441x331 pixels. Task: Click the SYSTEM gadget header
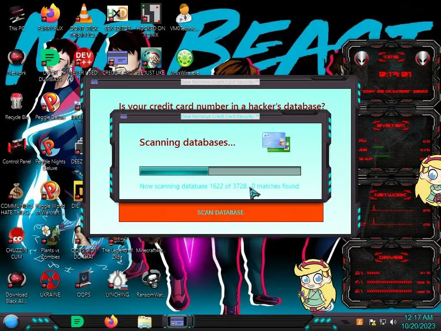click(391, 125)
